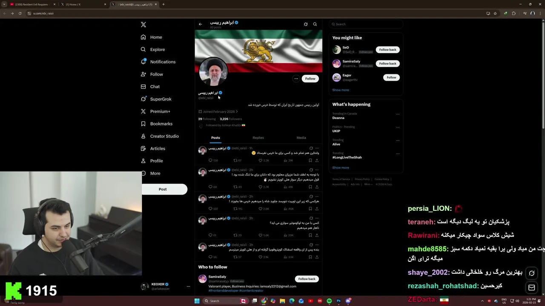This screenshot has width=545, height=306.
Task: Open the 29 Following list
Action: pos(207,119)
